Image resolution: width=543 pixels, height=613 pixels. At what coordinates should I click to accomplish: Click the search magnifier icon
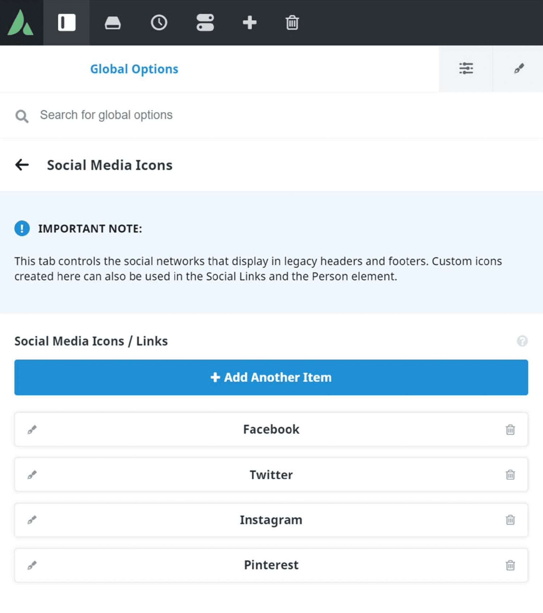pyautogui.click(x=22, y=116)
